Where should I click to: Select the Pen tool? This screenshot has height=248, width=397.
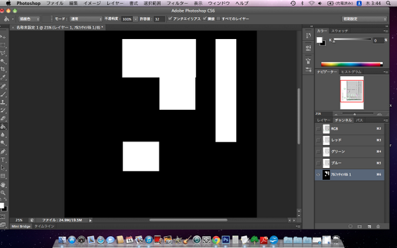tap(3, 151)
